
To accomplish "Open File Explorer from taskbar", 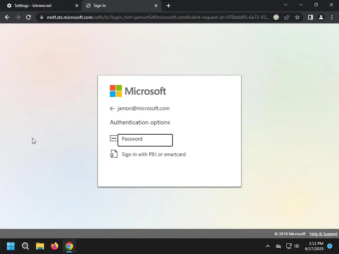I will [x=40, y=246].
